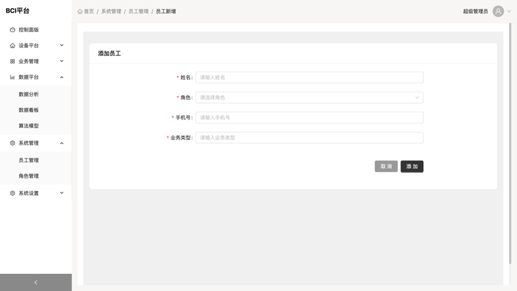Image resolution: width=517 pixels, height=291 pixels.
Task: Click the home icon in breadcrumb
Action: pos(80,11)
